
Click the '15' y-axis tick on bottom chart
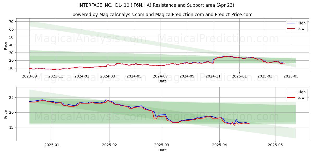pos(12,127)
